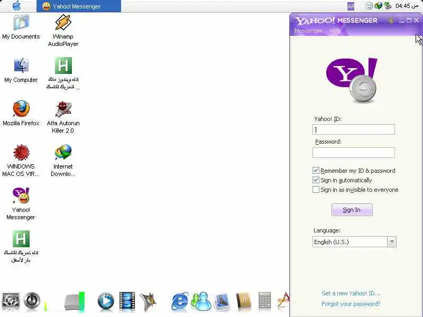This screenshot has height=317, width=423.
Task: Click the AR language indicator in the tray
Action: point(351,6)
